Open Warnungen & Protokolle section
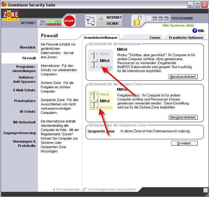209x197 pixels. coord(24,144)
